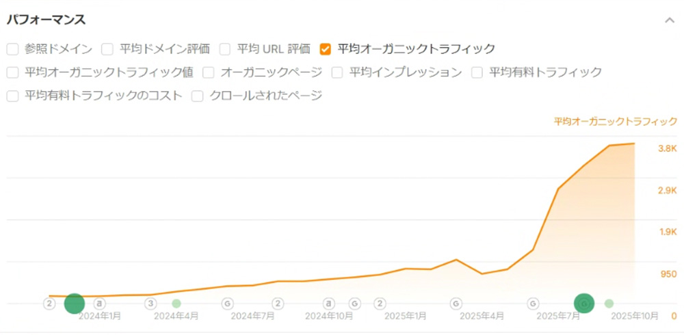Click the small green dot before 2025年10月
Viewport: 684px width, 335px height.
click(x=609, y=304)
